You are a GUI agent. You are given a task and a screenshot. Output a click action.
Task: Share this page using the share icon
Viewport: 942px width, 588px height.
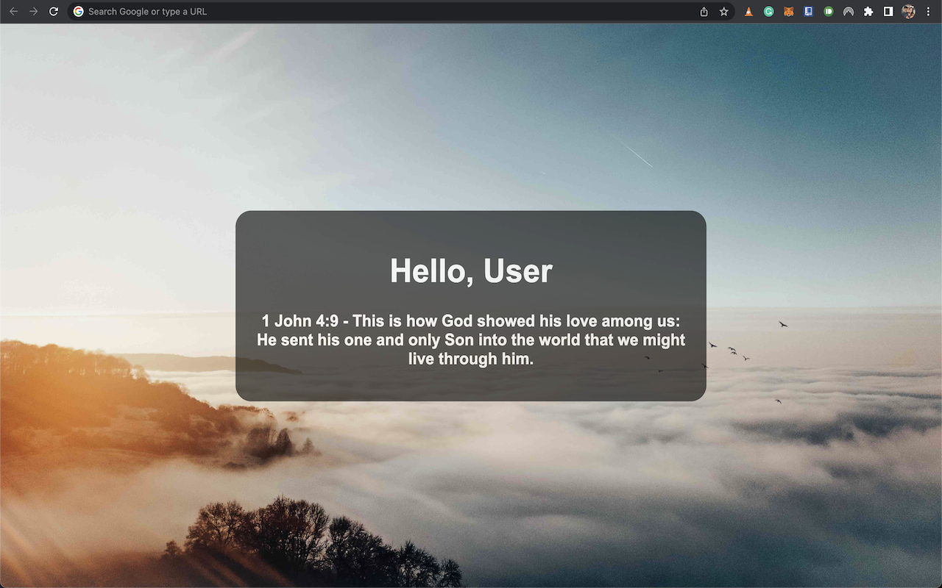click(704, 11)
